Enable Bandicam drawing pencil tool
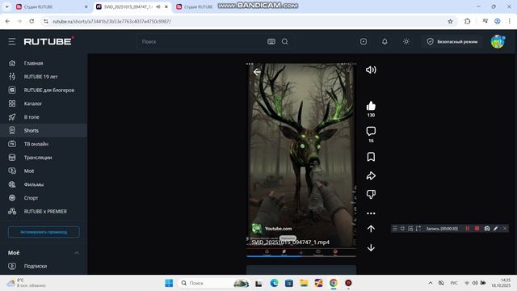Viewport: 517px width, 291px height. pyautogui.click(x=495, y=228)
